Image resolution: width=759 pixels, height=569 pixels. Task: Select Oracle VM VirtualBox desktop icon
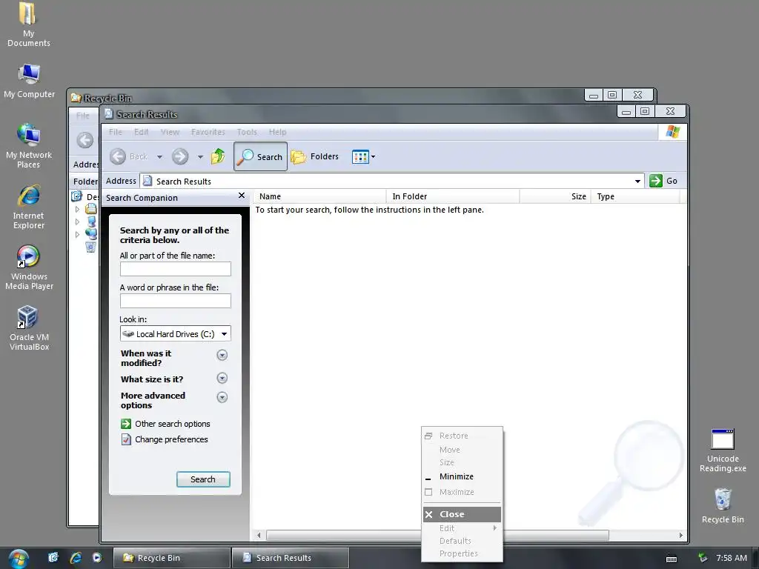pos(29,327)
